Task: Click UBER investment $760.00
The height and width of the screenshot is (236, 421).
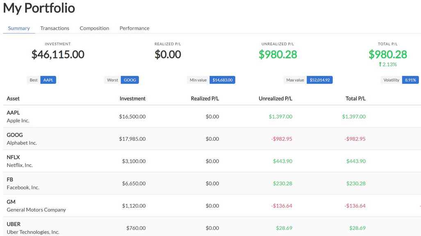Action: [x=136, y=228]
